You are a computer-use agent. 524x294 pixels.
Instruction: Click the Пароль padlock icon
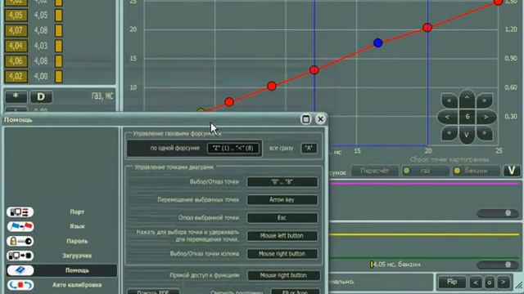coord(20,241)
